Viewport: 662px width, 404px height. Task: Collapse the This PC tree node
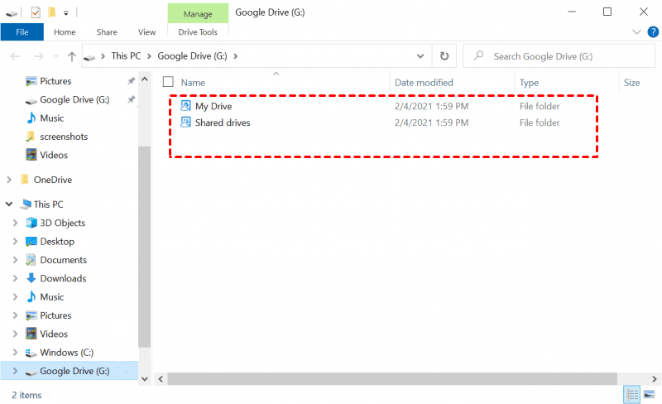(x=9, y=204)
